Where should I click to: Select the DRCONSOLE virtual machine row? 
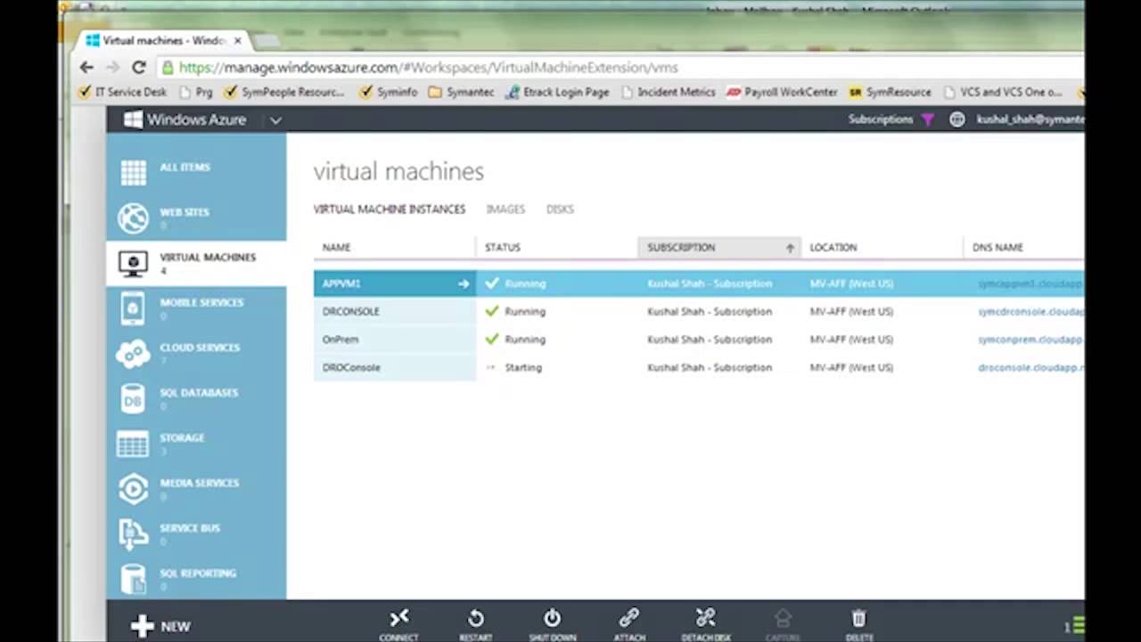[x=699, y=311]
